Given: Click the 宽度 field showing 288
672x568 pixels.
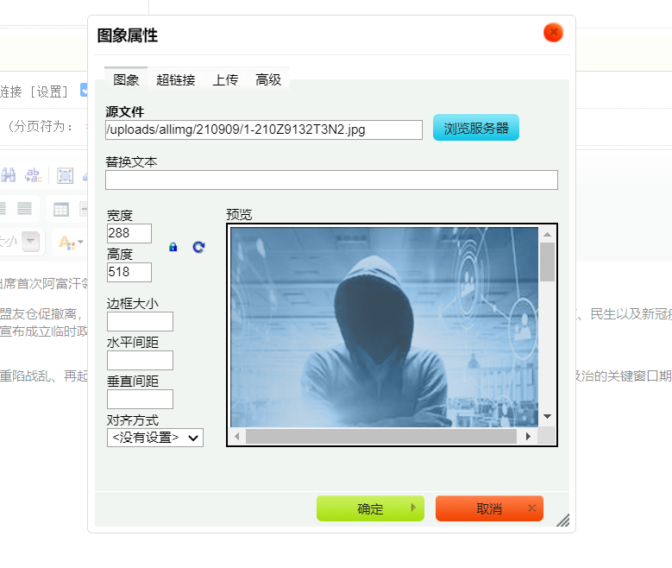Looking at the screenshot, I should pyautogui.click(x=129, y=233).
